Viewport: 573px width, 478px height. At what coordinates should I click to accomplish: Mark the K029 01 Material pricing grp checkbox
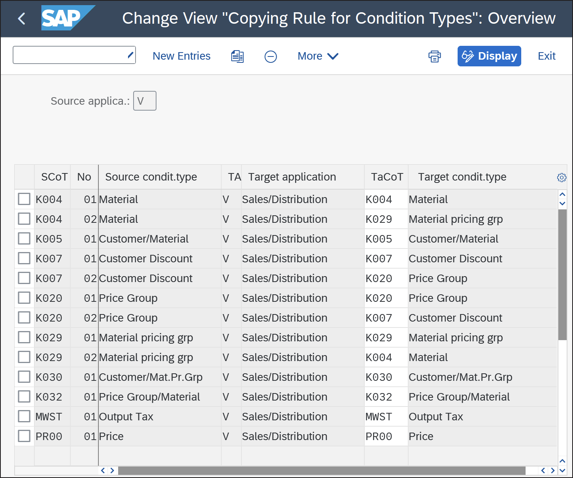(24, 337)
